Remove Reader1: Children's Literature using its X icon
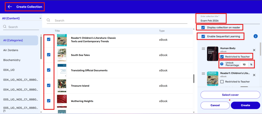262x114 pixels. 254,75
